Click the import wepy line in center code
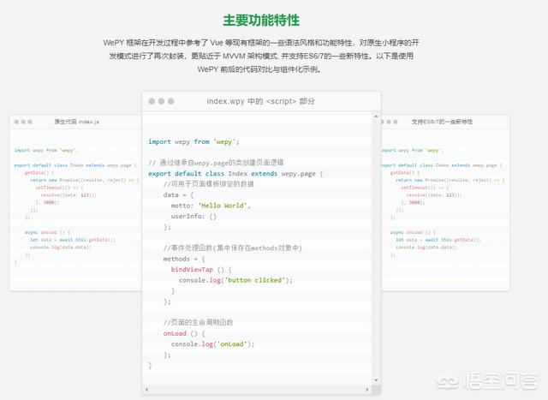 coord(194,141)
